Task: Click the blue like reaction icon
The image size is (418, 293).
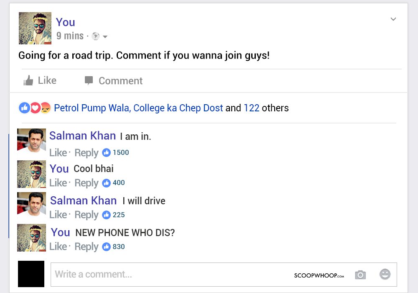Action: click(x=24, y=108)
